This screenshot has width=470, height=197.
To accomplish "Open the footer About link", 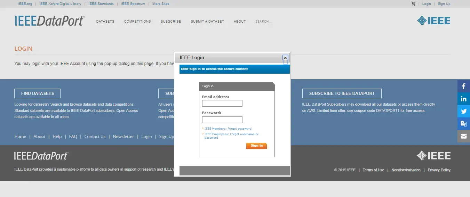I will point(39,137).
